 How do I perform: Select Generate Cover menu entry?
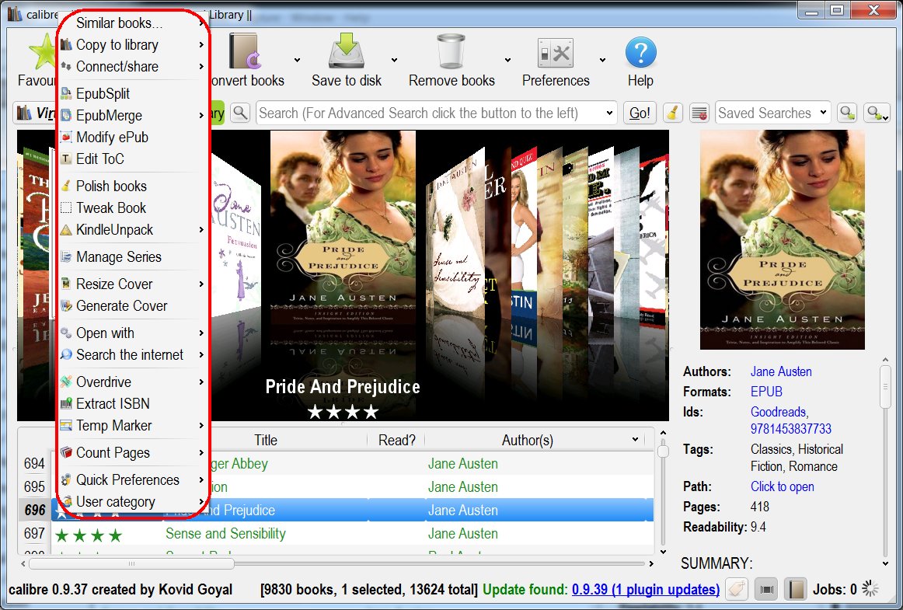pyautogui.click(x=132, y=306)
